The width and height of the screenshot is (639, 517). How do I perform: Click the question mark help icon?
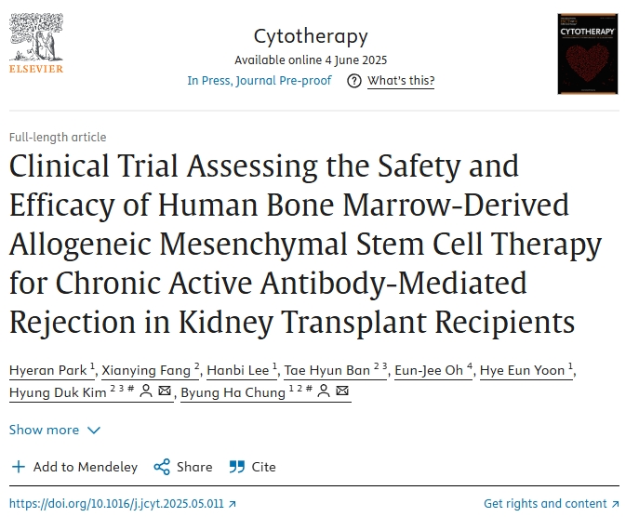point(353,81)
